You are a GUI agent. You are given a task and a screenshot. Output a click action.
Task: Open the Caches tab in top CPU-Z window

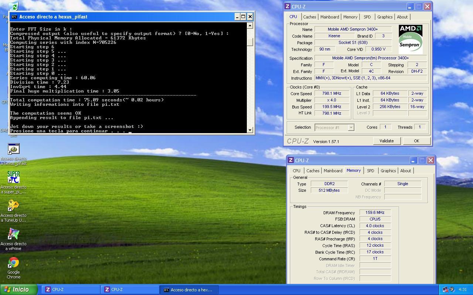(310, 17)
